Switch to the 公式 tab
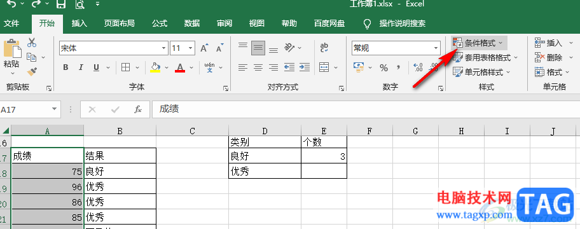Viewport: 580px width, 229px height. tap(160, 24)
